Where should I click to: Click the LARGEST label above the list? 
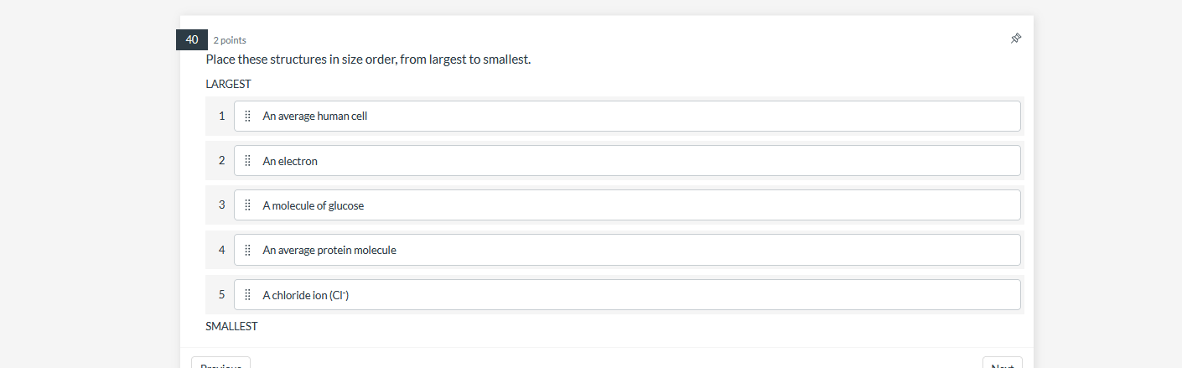(228, 85)
